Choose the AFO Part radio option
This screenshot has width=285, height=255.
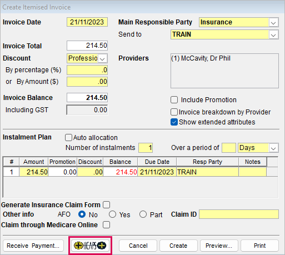pos(143,214)
